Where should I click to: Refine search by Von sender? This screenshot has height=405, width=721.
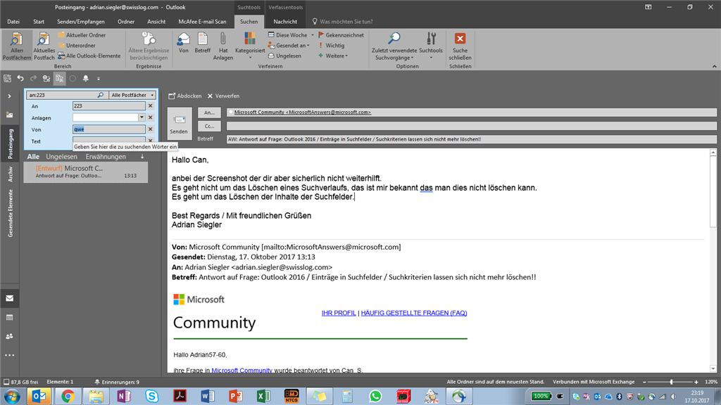click(x=184, y=44)
